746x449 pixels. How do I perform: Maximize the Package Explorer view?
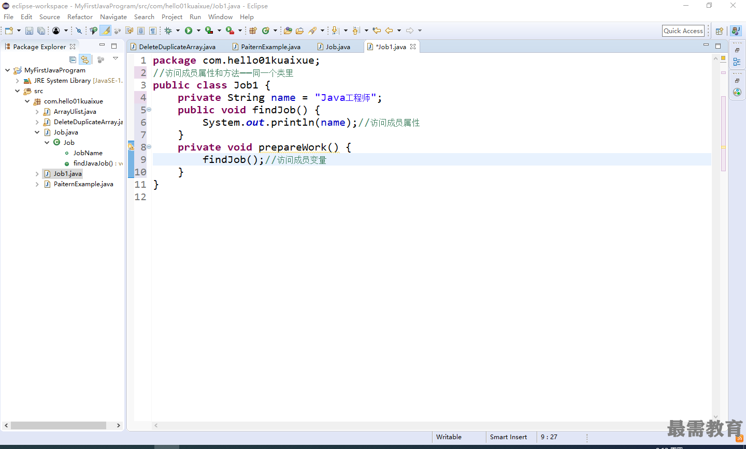pos(114,46)
